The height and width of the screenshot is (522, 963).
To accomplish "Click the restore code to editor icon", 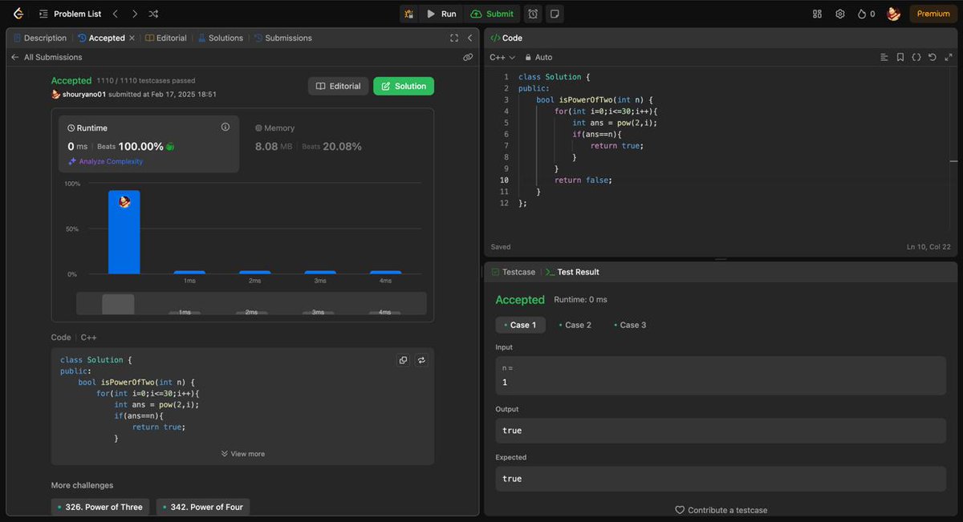I will pyautogui.click(x=421, y=360).
